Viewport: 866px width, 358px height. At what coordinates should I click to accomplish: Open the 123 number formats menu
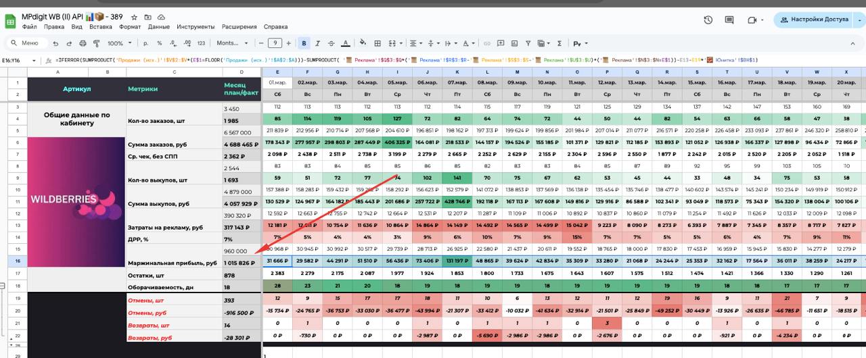tap(201, 43)
